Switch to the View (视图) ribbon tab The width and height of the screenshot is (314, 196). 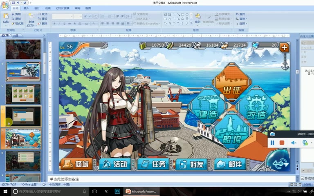tap(88, 8)
